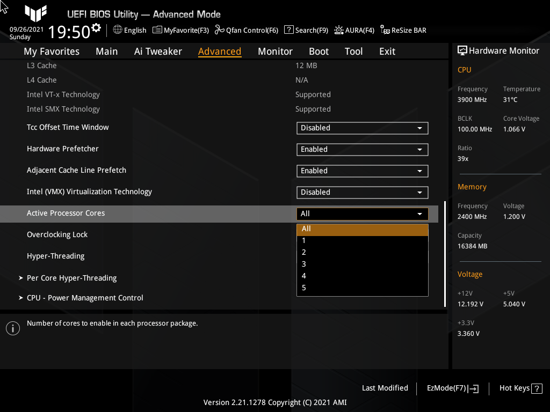Open the Tcc Offset Time Window dropdown
This screenshot has width=550, height=412.
point(362,128)
